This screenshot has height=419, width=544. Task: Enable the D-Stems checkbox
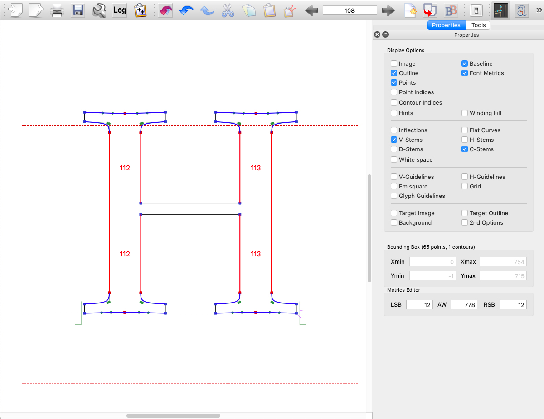click(394, 149)
